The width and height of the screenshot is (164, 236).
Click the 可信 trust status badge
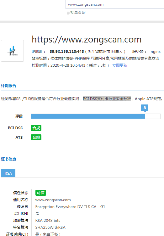click(41, 193)
